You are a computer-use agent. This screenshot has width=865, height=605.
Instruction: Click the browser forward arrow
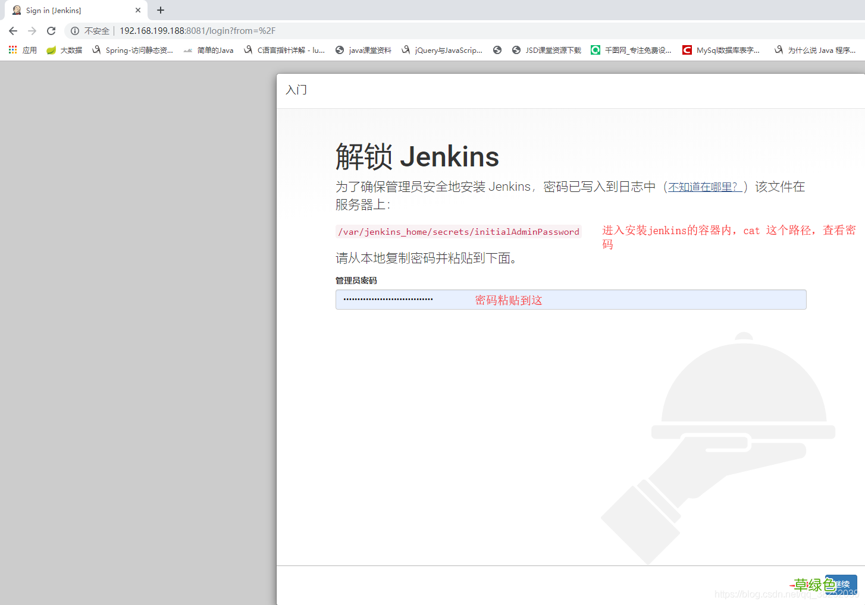[32, 30]
